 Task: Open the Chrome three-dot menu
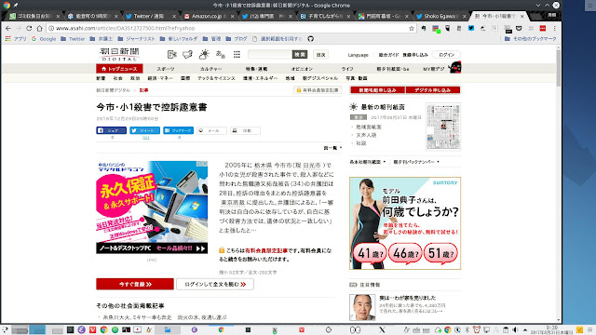[x=555, y=28]
